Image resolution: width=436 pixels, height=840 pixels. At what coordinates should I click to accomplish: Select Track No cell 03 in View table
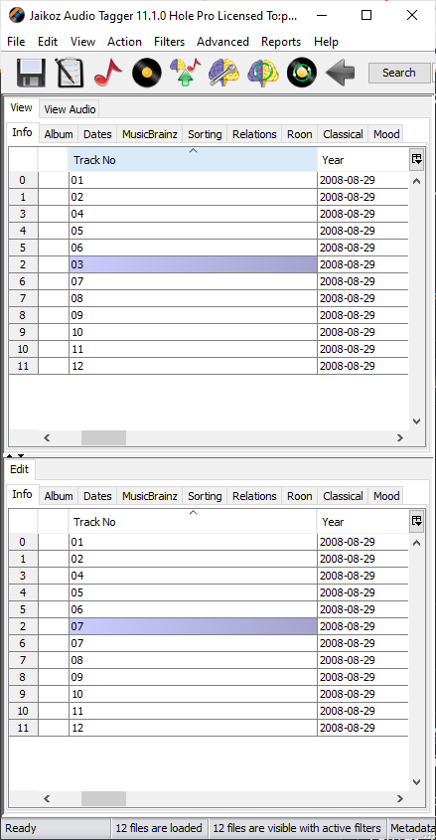193,264
